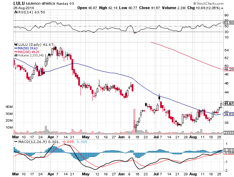
Task: Click the 54 price axis label
Action: tap(226, 50)
